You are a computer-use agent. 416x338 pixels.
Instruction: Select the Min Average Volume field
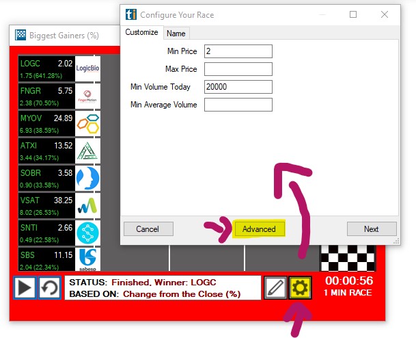(x=238, y=105)
